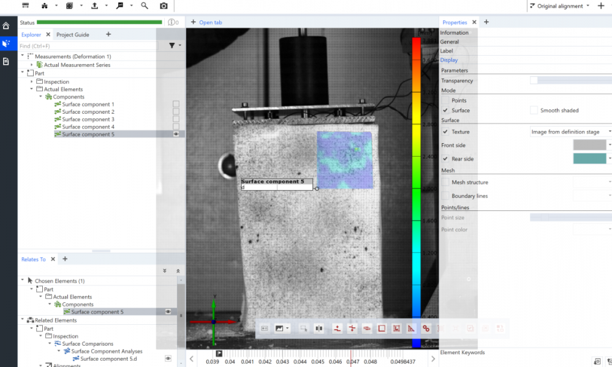Open the Original alignment dropdown

coord(562,6)
